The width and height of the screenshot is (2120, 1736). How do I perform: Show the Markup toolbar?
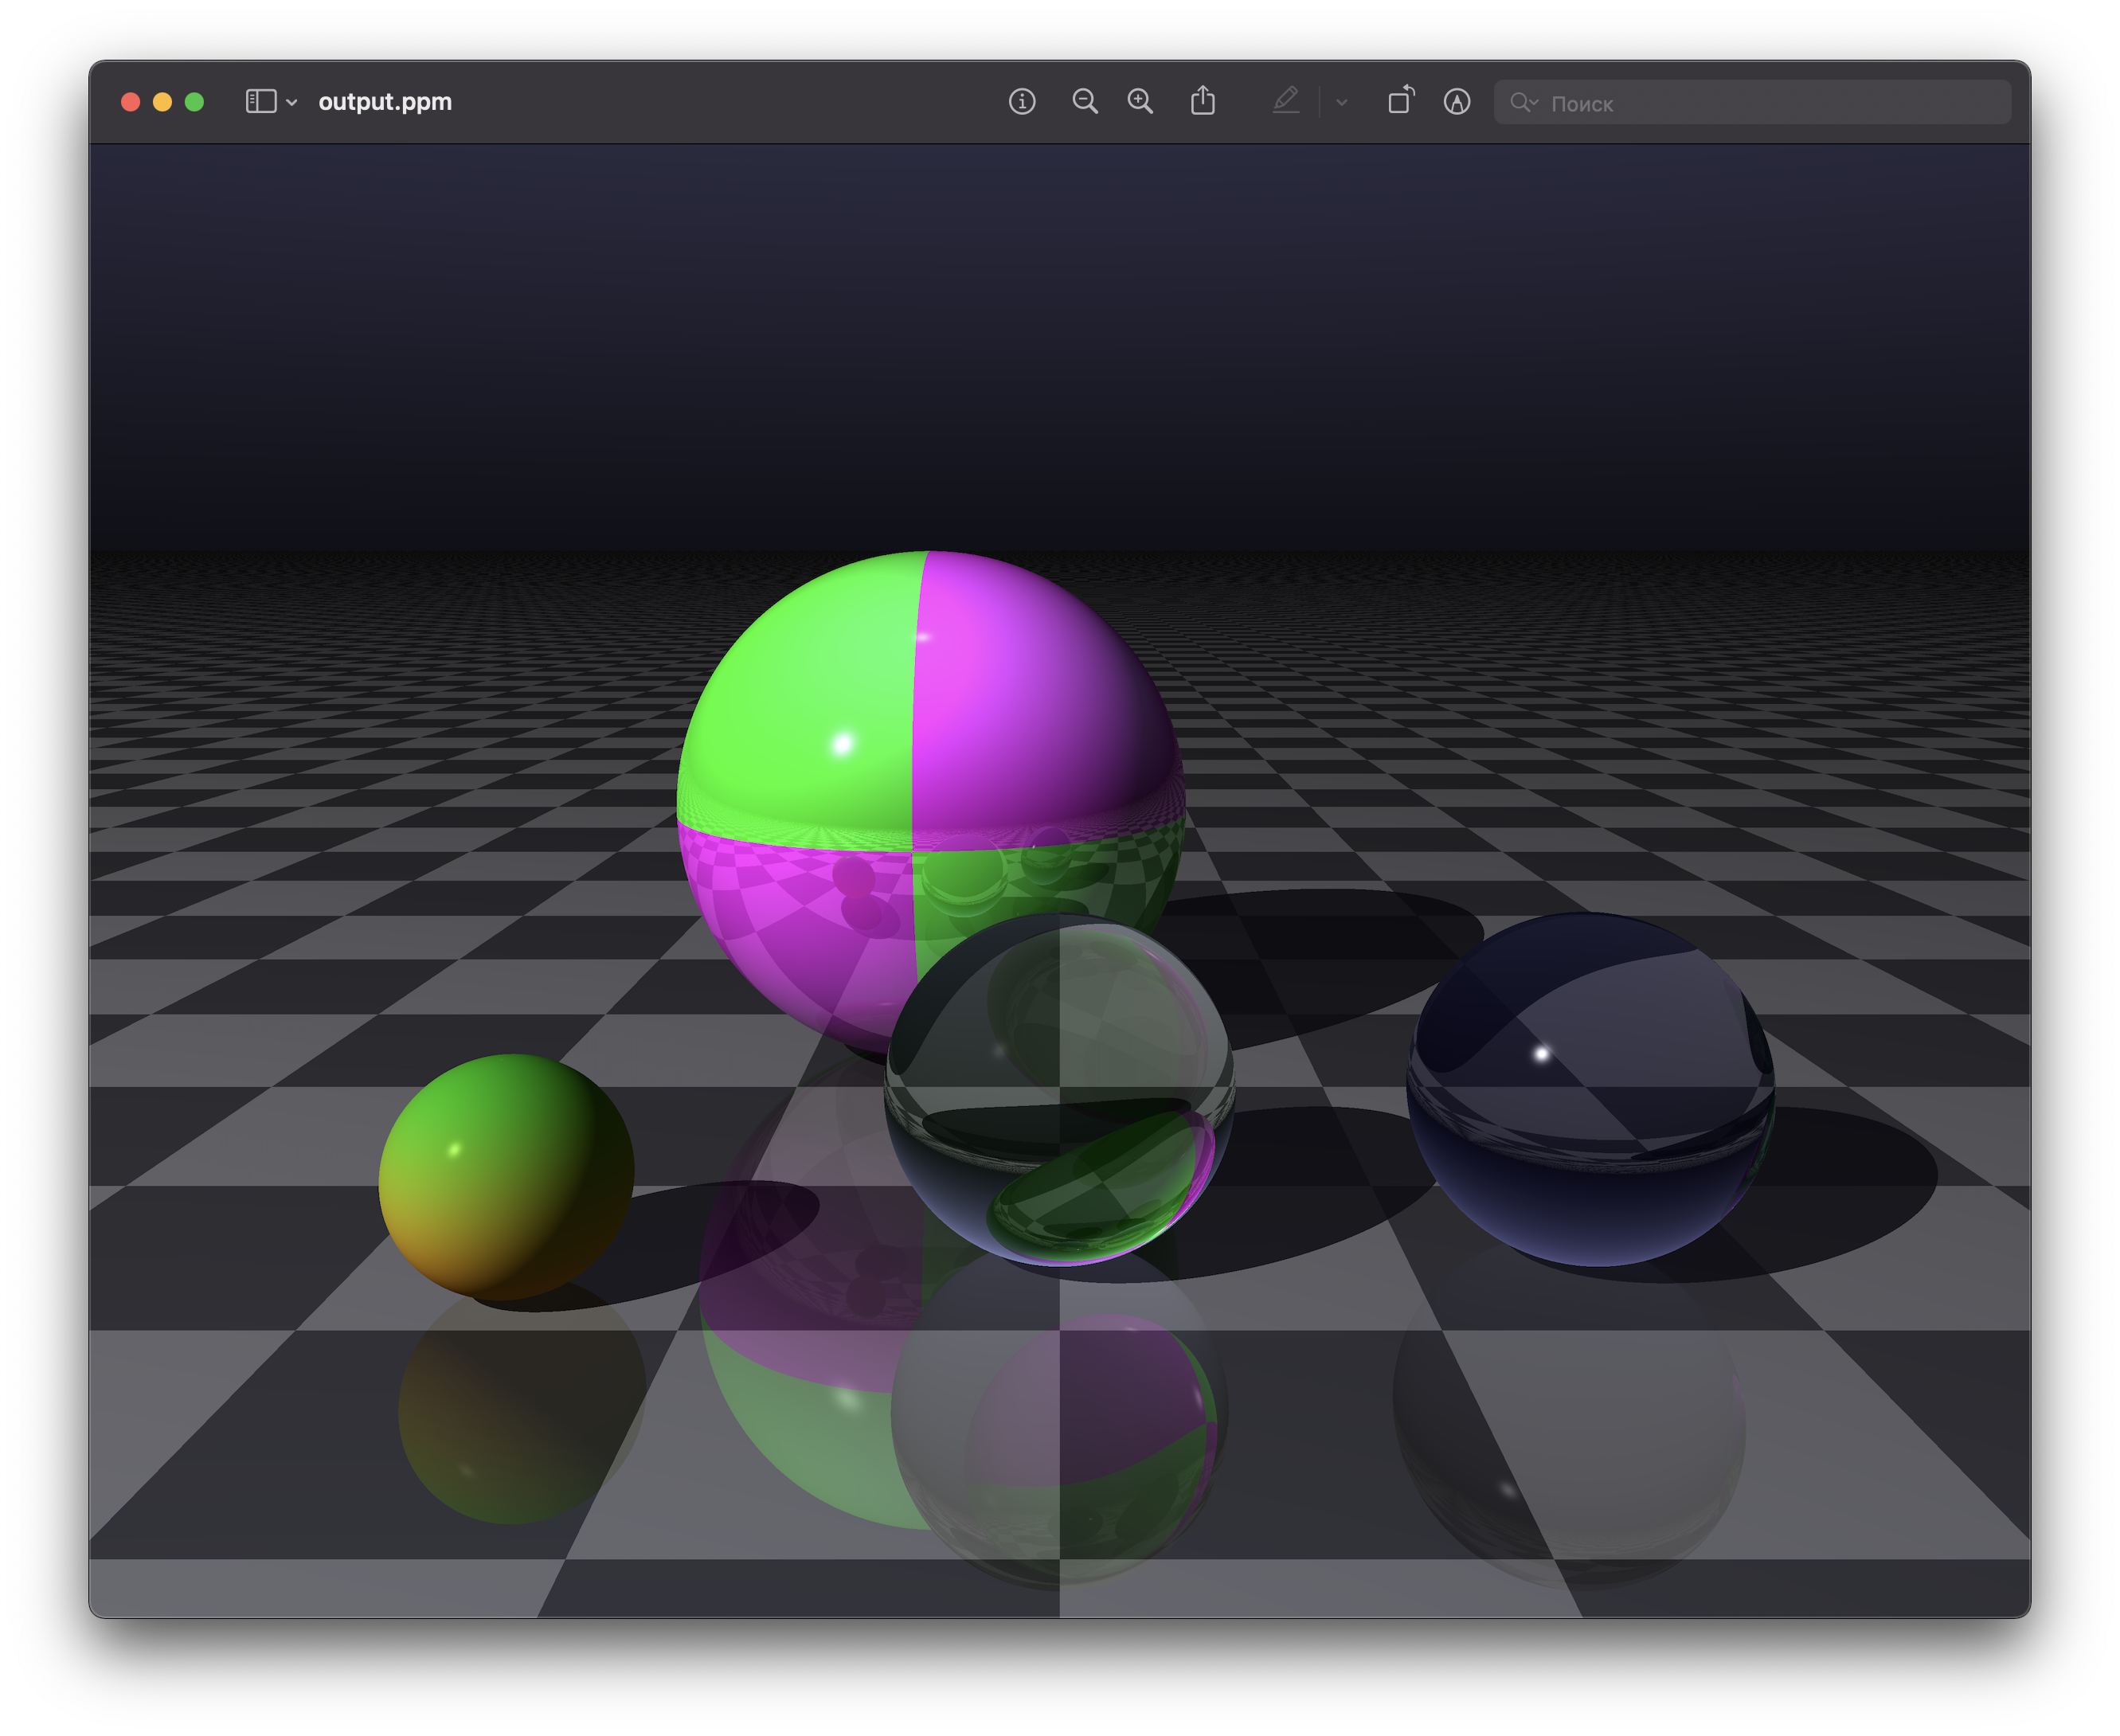[1456, 102]
